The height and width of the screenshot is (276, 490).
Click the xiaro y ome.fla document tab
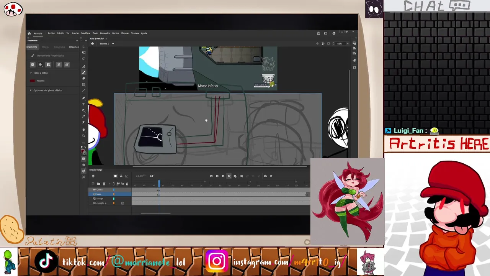click(x=97, y=39)
